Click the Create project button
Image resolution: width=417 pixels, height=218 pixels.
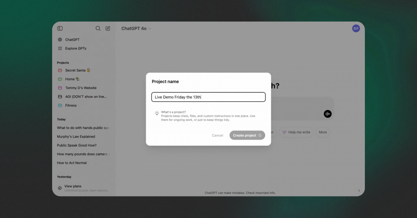click(x=247, y=135)
